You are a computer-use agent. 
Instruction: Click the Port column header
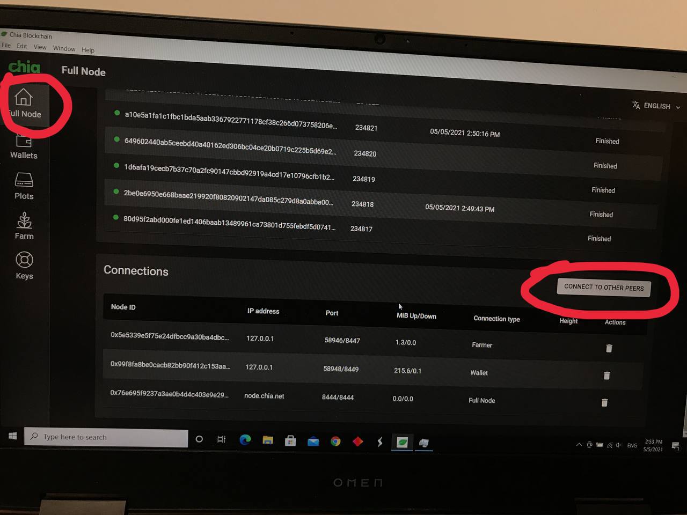click(x=332, y=313)
